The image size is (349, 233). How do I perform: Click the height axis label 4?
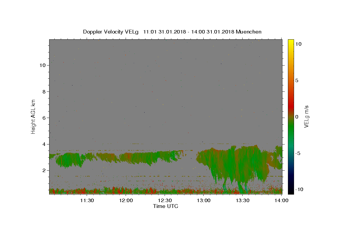coord(44,144)
